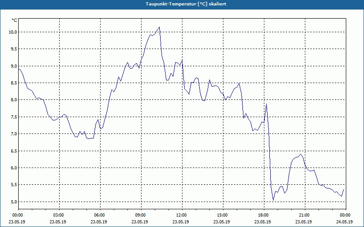Screen dimensions: 364x227
Task: Click the 18:00 time label
Action: pyautogui.click(x=264, y=215)
